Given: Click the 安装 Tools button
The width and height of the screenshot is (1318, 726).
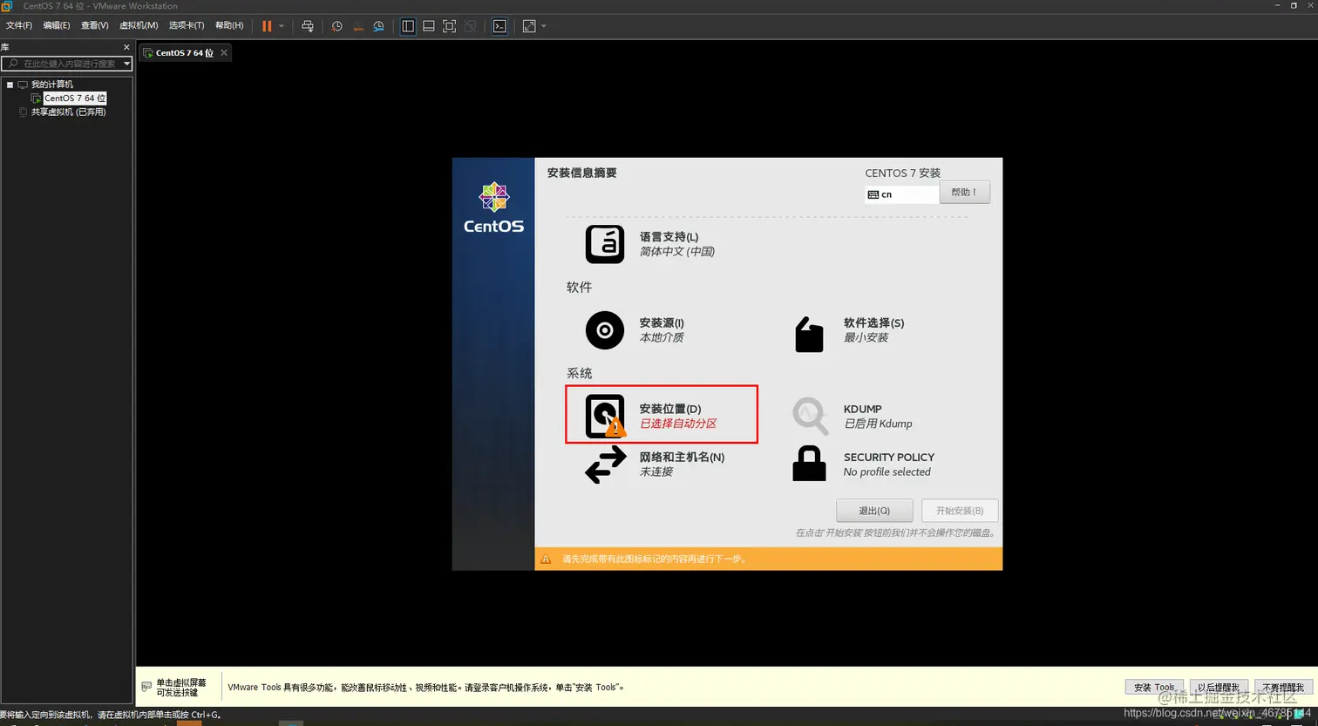Looking at the screenshot, I should click(1152, 687).
